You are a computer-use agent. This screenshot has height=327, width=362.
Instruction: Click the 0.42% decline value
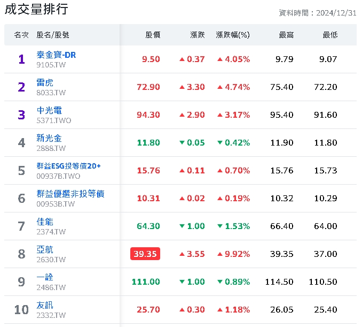click(x=234, y=142)
